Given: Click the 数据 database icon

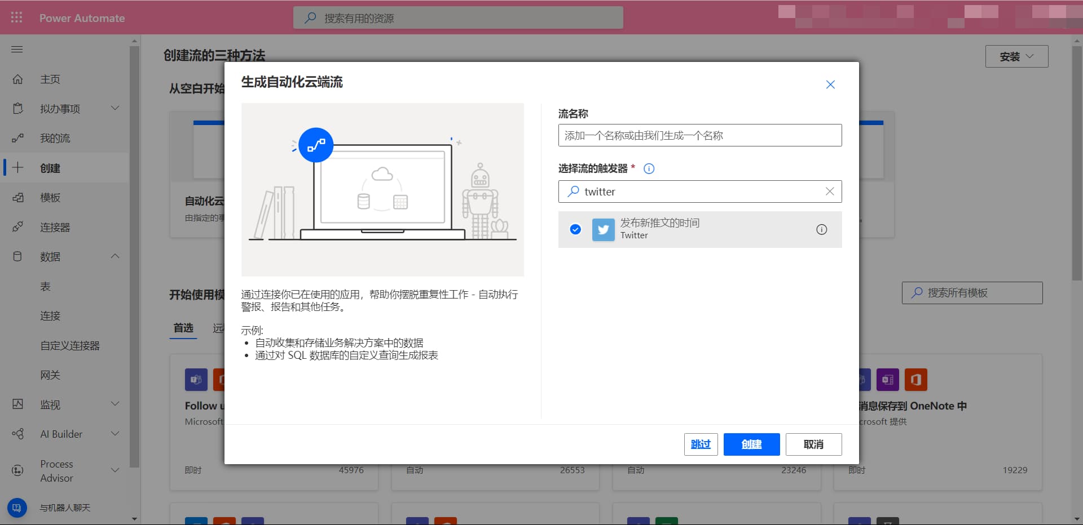Looking at the screenshot, I should click(x=17, y=256).
